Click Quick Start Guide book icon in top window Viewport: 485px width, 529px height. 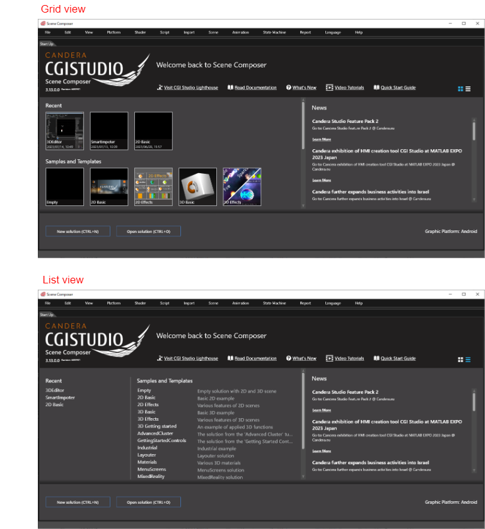point(377,88)
